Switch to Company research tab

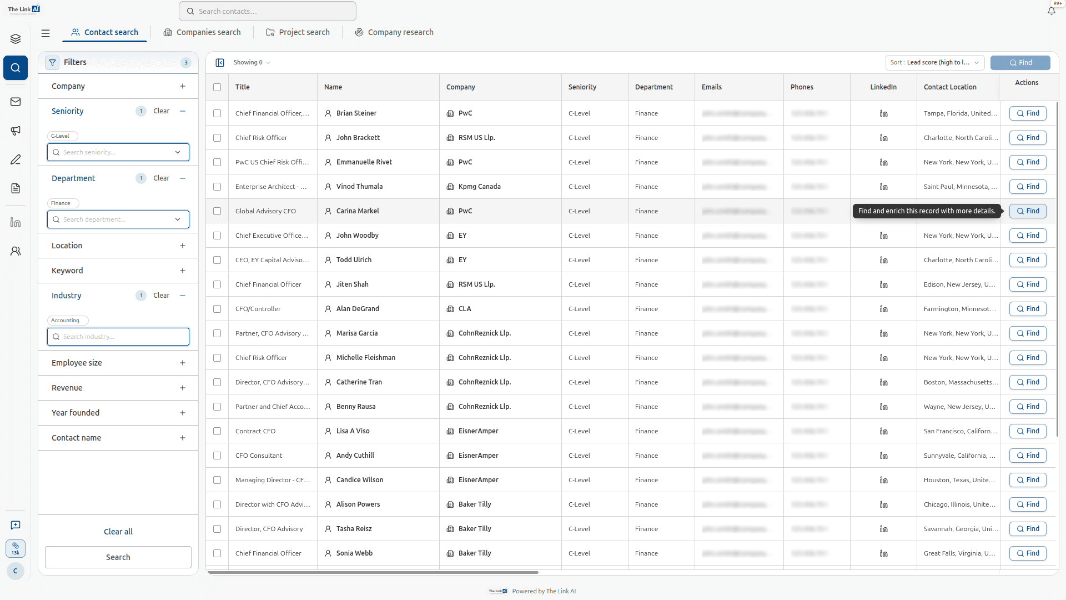coord(394,32)
